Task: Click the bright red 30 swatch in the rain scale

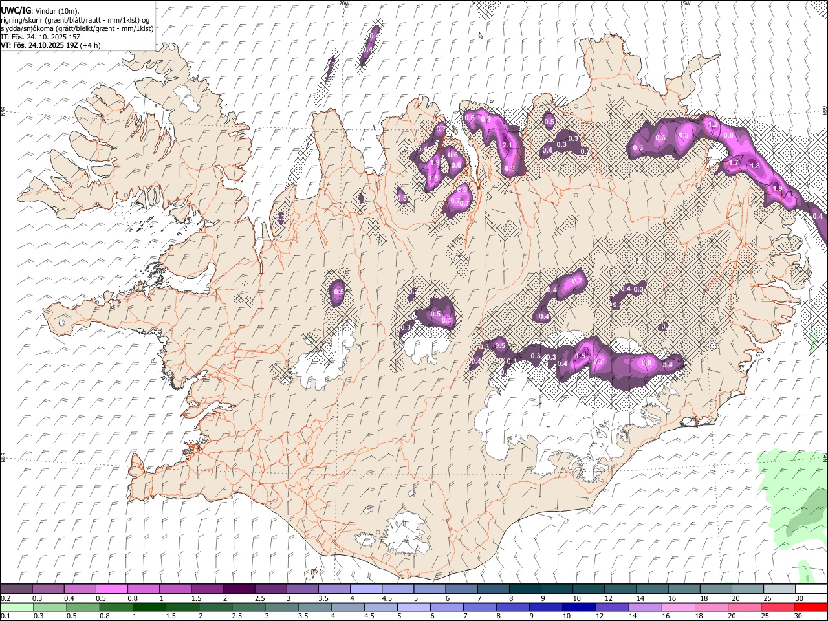Action: tap(811, 607)
